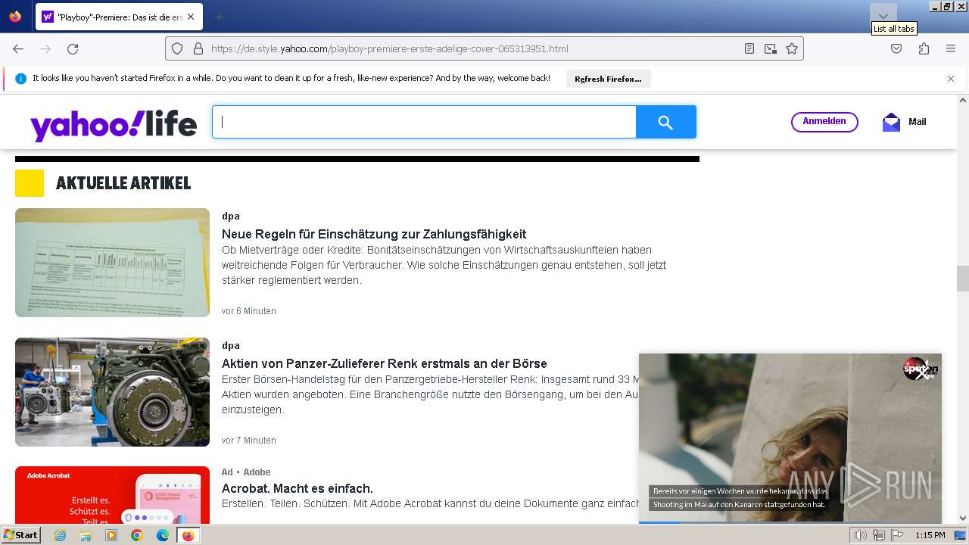Close the Playboy-Premiere tab
This screenshot has width=969, height=545.
coord(190,17)
